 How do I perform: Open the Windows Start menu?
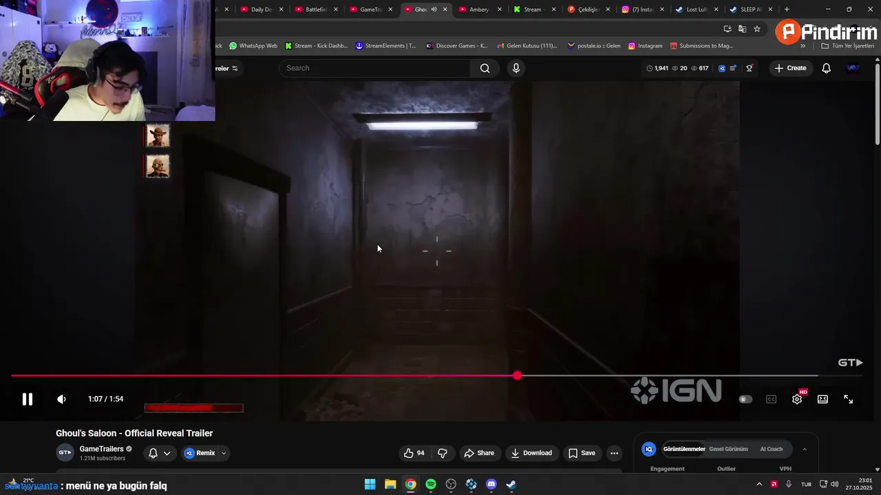click(x=370, y=484)
